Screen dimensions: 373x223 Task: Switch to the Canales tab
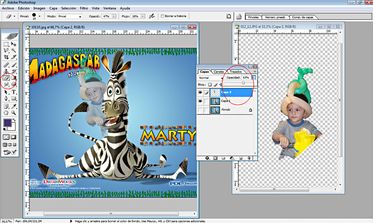click(x=218, y=72)
